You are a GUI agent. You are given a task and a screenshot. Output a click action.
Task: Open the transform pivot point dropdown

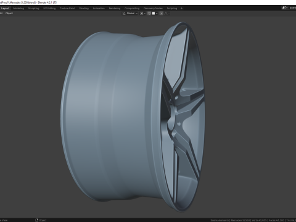coord(142,14)
